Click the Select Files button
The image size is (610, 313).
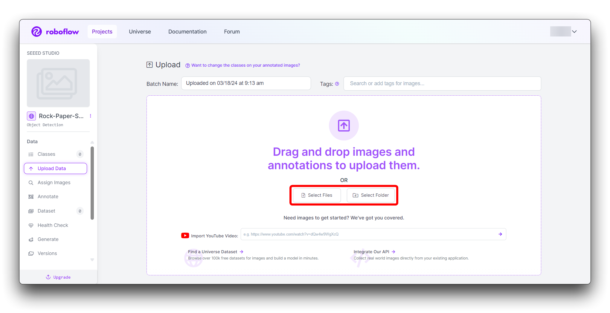(317, 195)
